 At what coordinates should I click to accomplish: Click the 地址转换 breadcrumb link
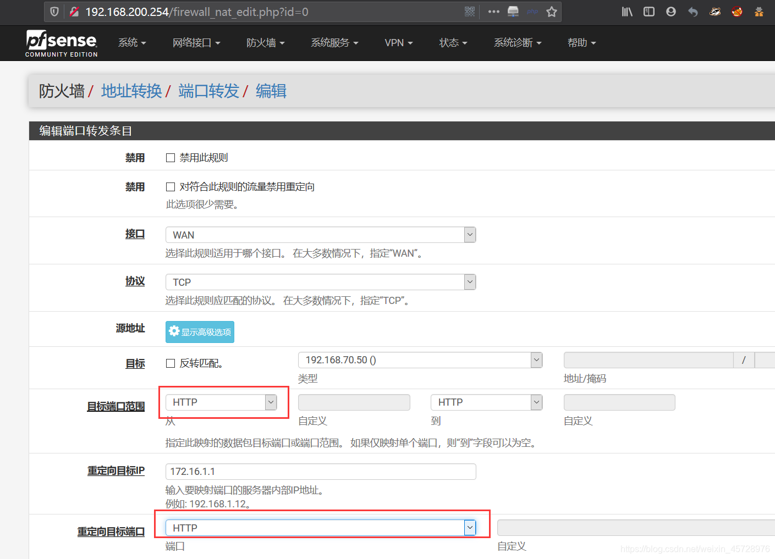[131, 91]
